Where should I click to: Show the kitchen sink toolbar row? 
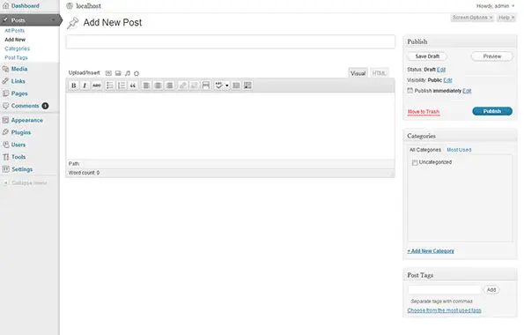[247, 86]
